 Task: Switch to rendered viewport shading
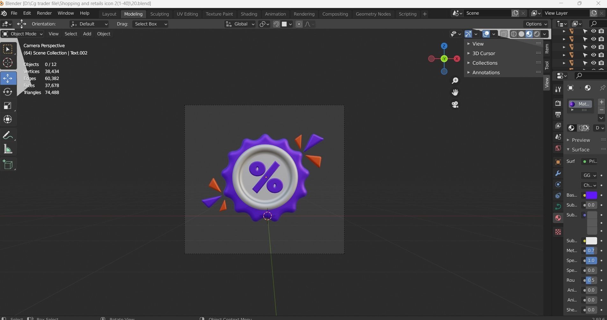tap(537, 34)
